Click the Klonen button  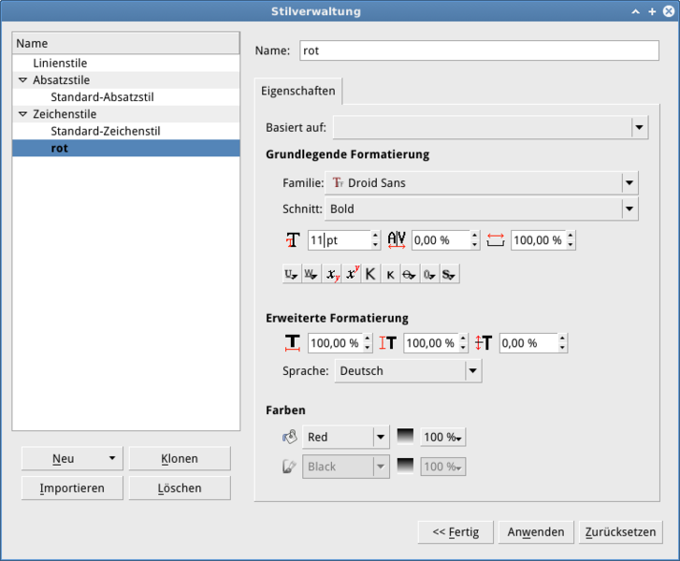tap(179, 459)
